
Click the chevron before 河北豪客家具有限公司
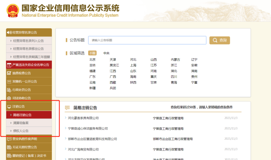(x=66, y=118)
